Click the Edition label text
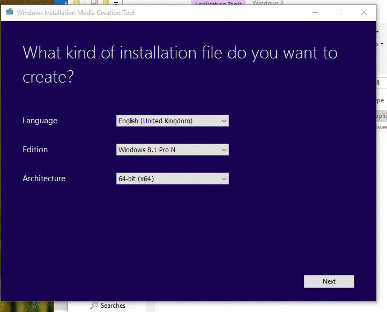 pos(35,150)
